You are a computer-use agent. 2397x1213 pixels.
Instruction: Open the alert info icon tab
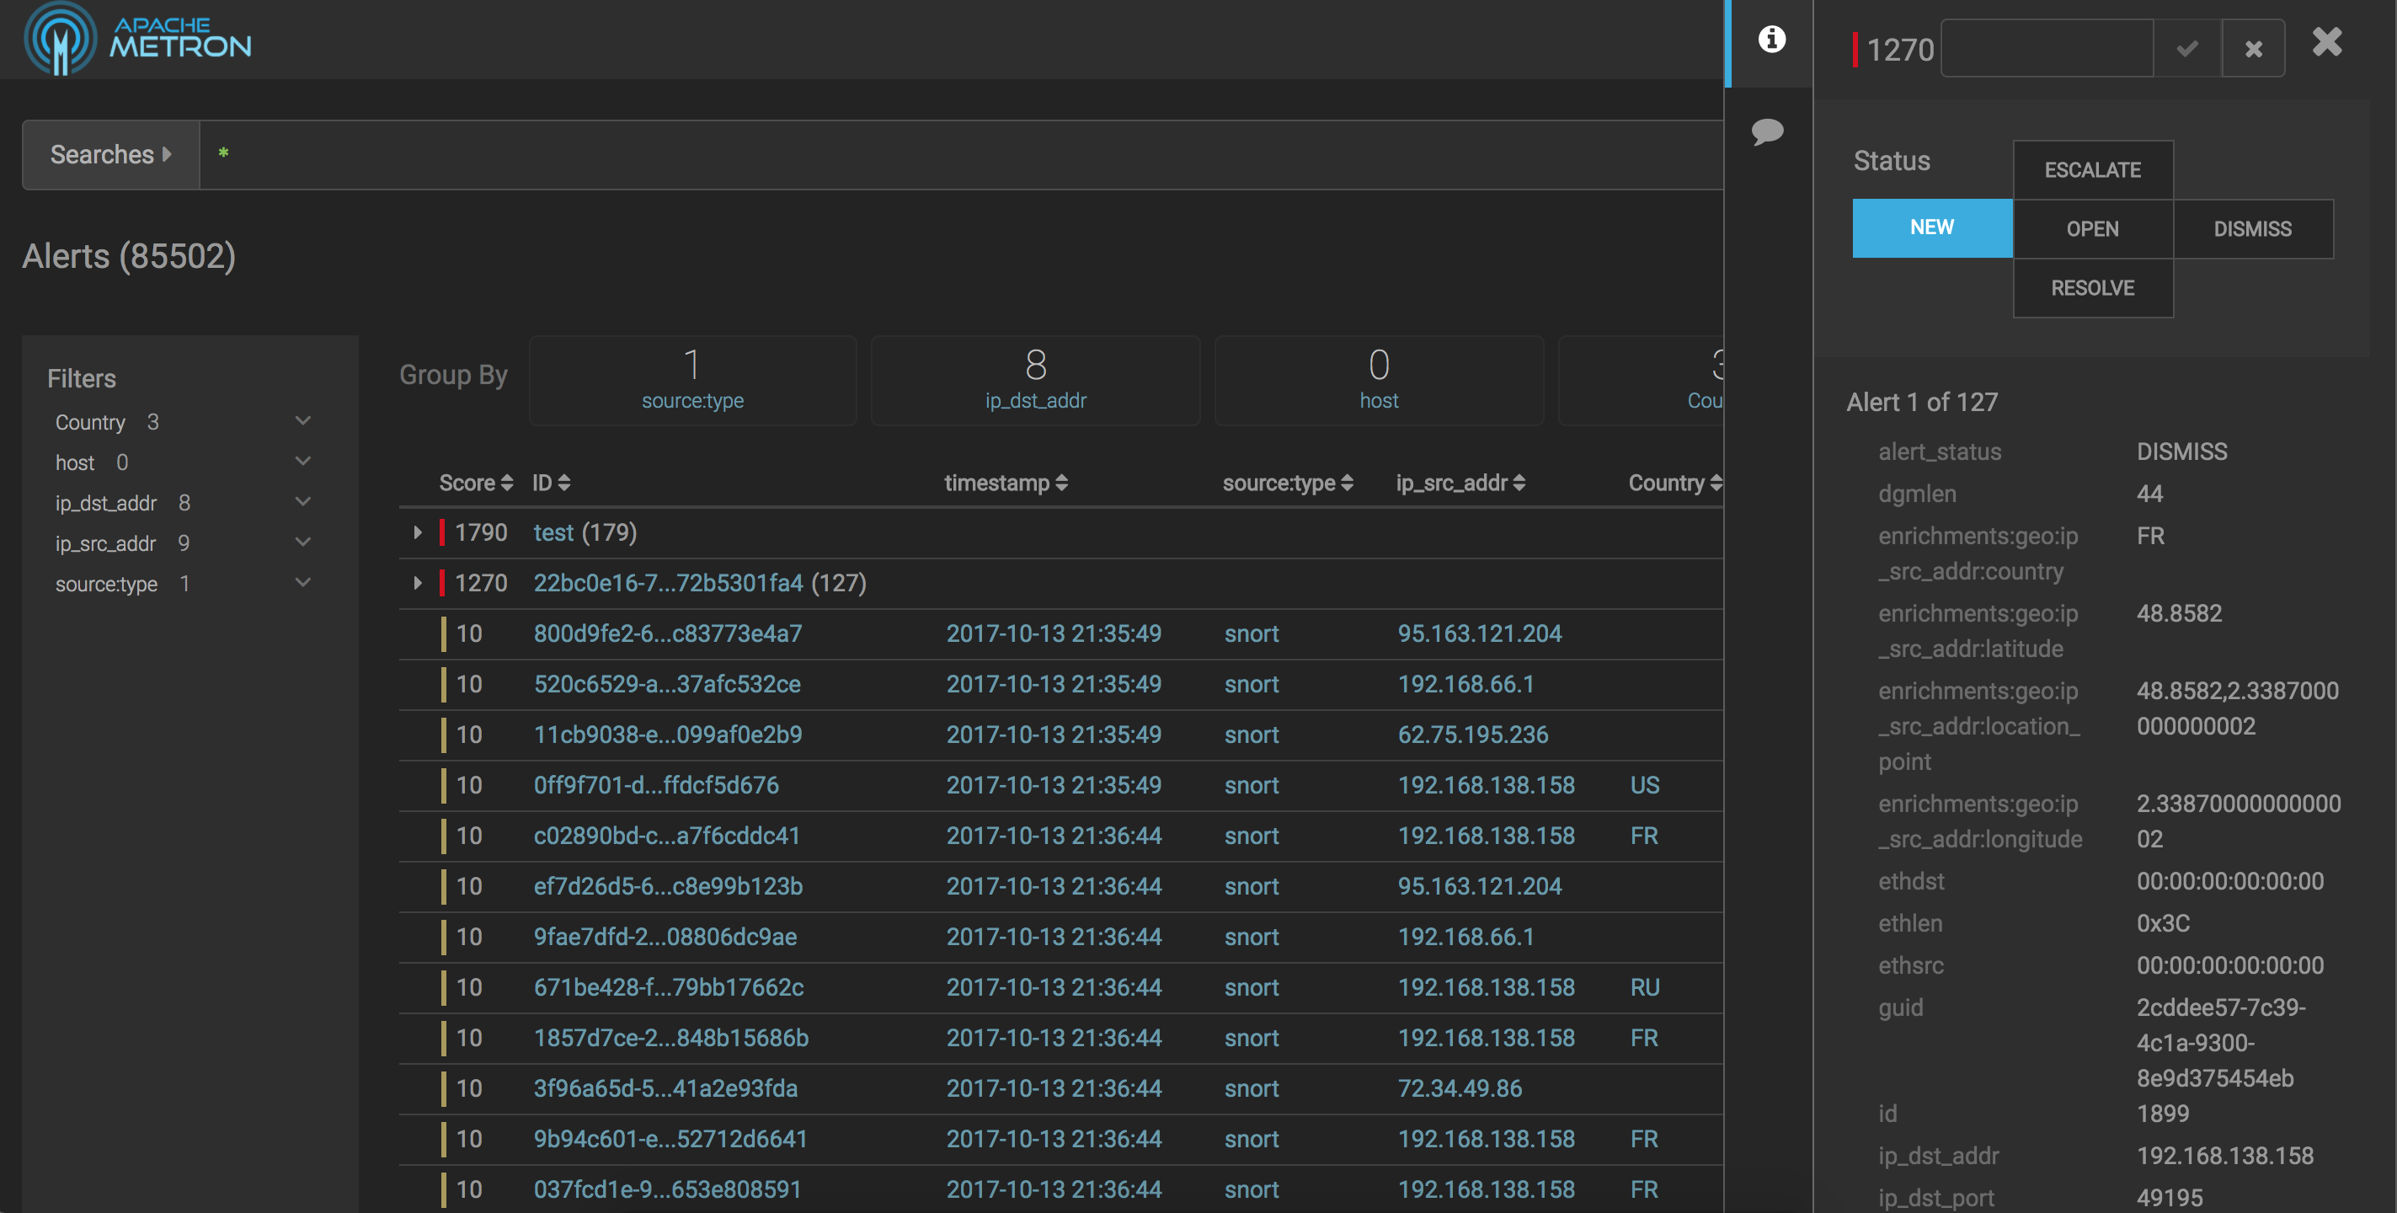click(1770, 39)
